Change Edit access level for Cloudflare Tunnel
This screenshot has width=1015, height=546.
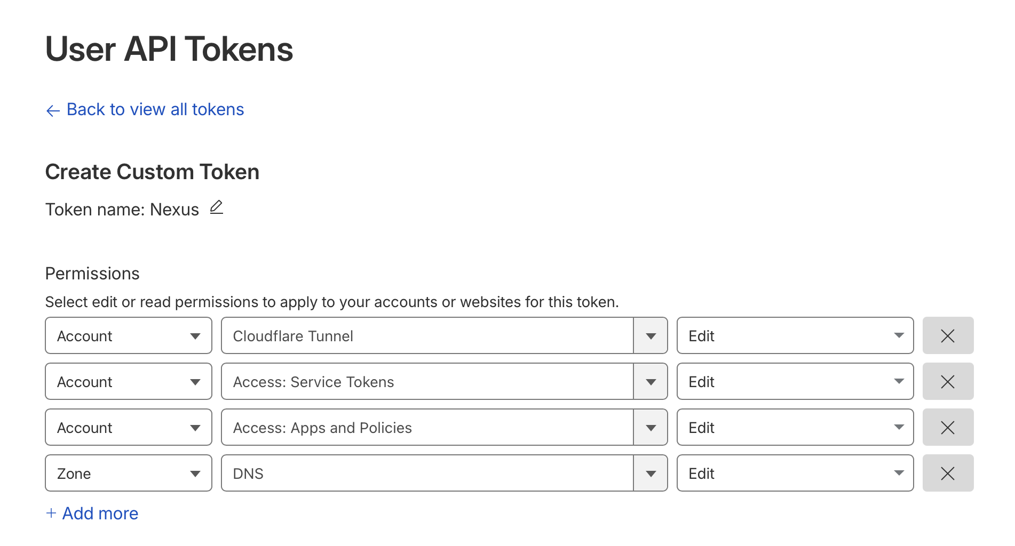pos(795,336)
